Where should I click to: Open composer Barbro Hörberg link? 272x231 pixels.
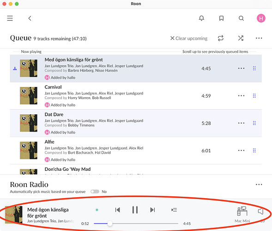[x=81, y=70]
